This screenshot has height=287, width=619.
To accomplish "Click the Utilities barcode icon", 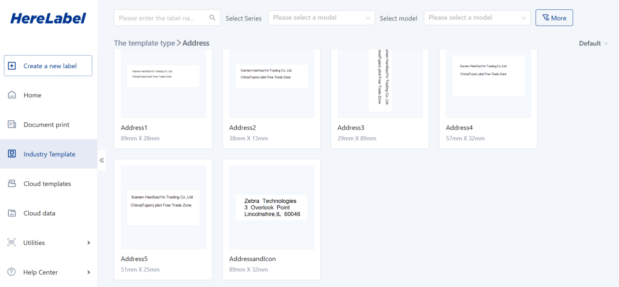I will (12, 242).
